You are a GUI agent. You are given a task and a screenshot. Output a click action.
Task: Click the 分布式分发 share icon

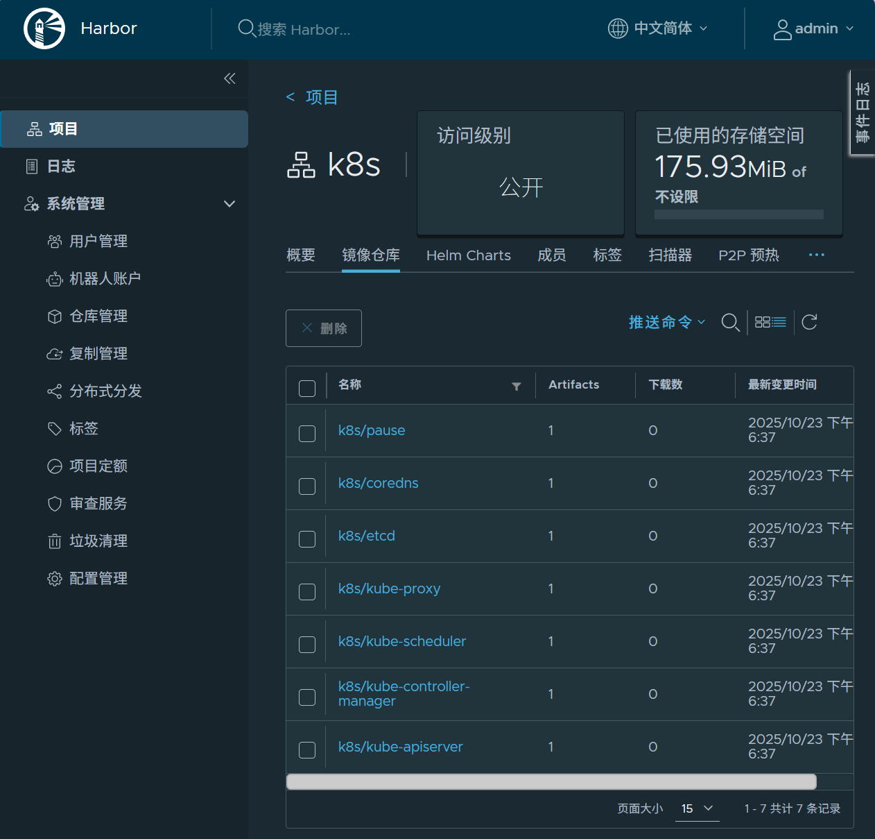pos(55,391)
